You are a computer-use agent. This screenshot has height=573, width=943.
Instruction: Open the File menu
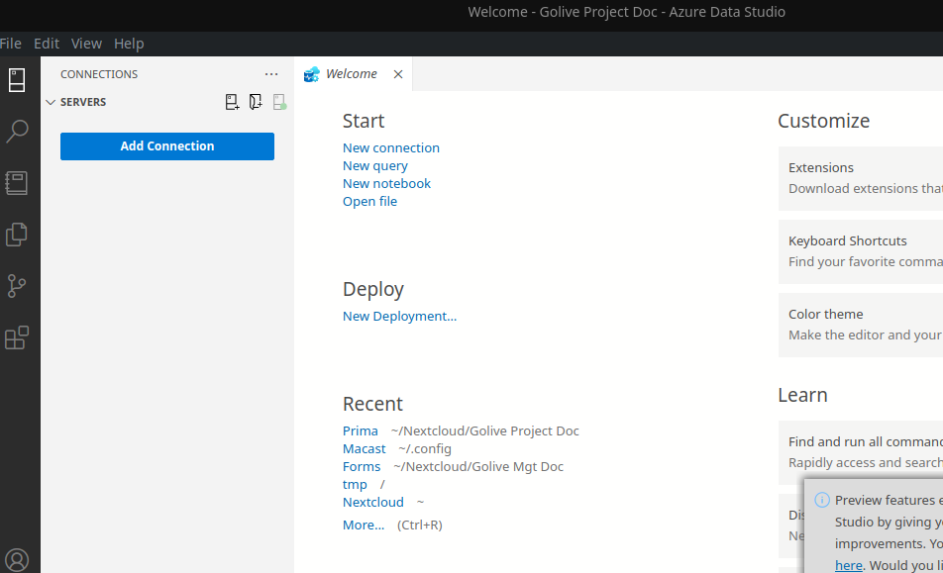[11, 44]
